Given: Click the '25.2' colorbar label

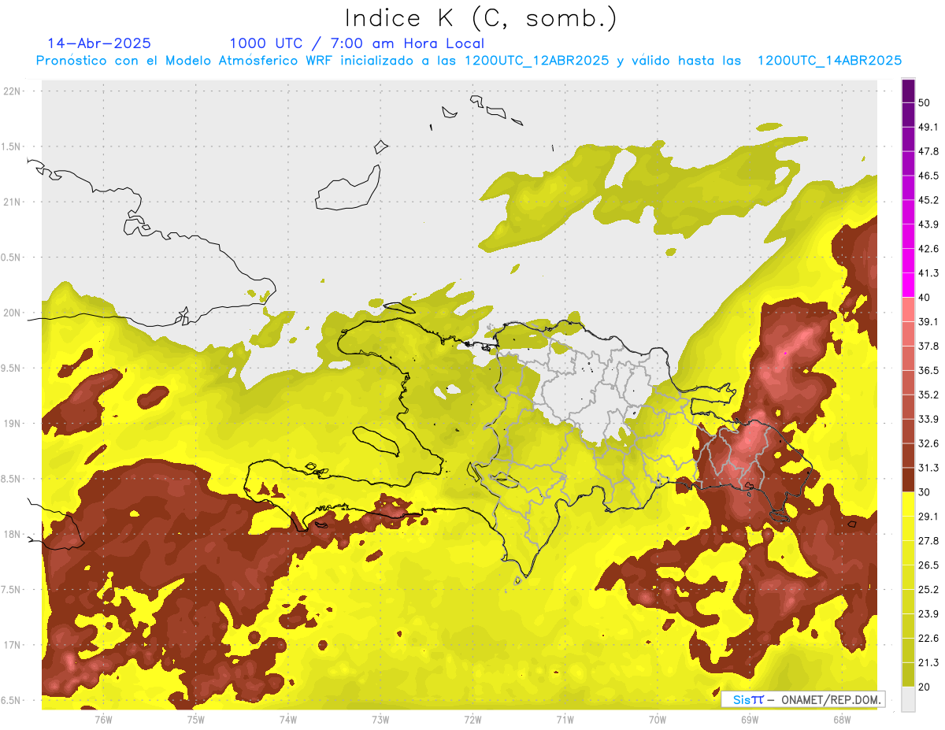Looking at the screenshot, I should point(928,589).
